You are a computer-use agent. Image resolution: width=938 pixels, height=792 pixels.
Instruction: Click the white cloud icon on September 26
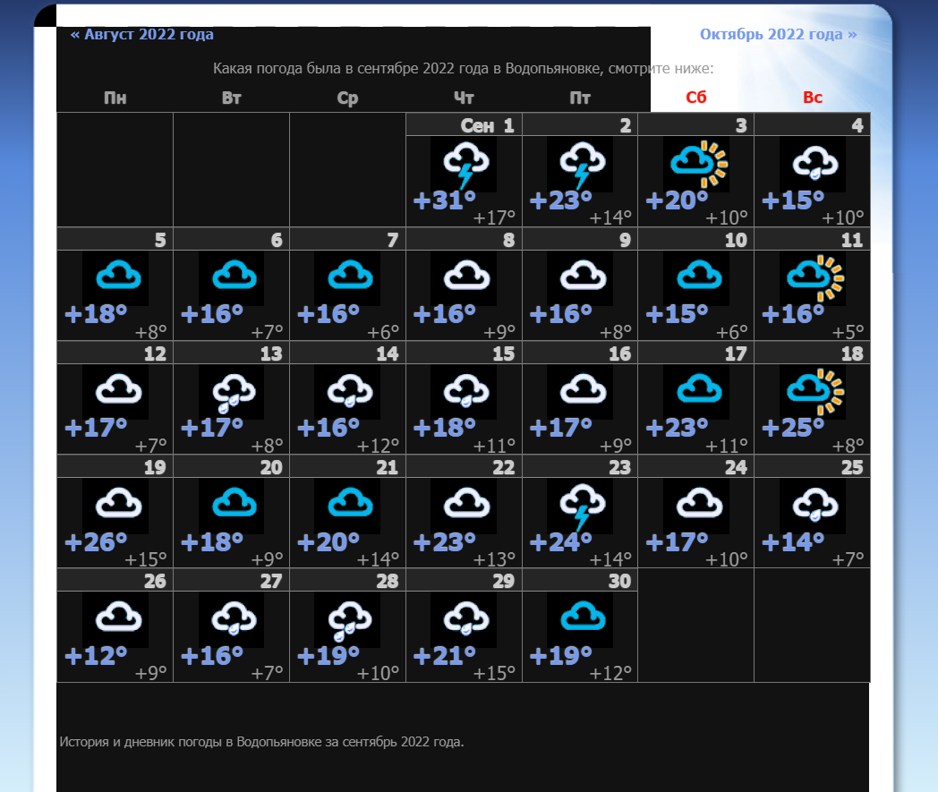[x=115, y=617]
